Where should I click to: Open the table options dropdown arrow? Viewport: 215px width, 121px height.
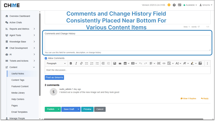(x=129, y=63)
